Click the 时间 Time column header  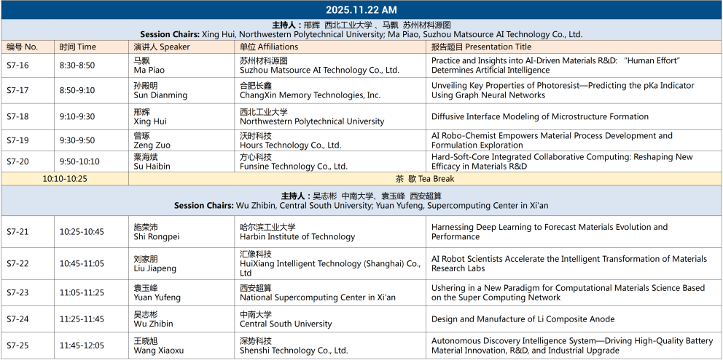(x=78, y=47)
